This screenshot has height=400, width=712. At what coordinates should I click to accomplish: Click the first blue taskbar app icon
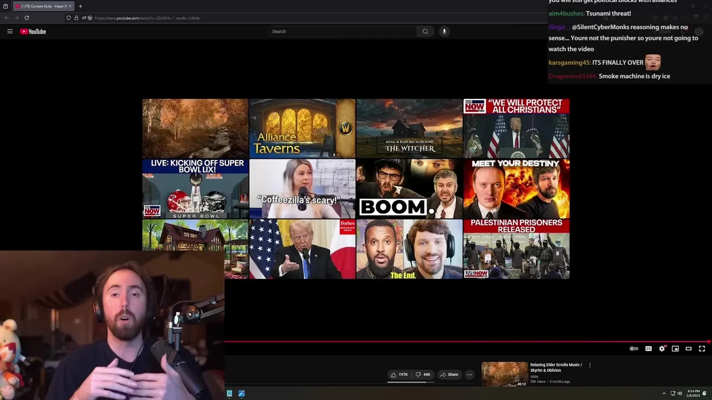click(x=229, y=393)
